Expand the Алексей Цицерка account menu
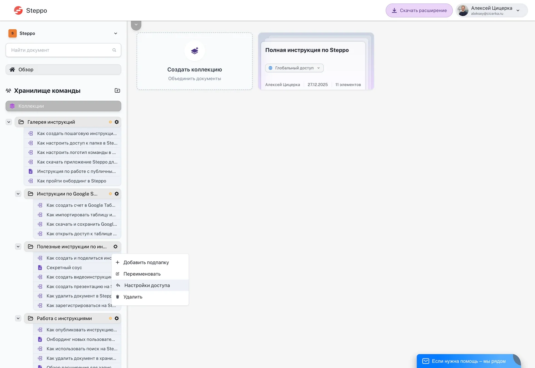 pos(518,11)
